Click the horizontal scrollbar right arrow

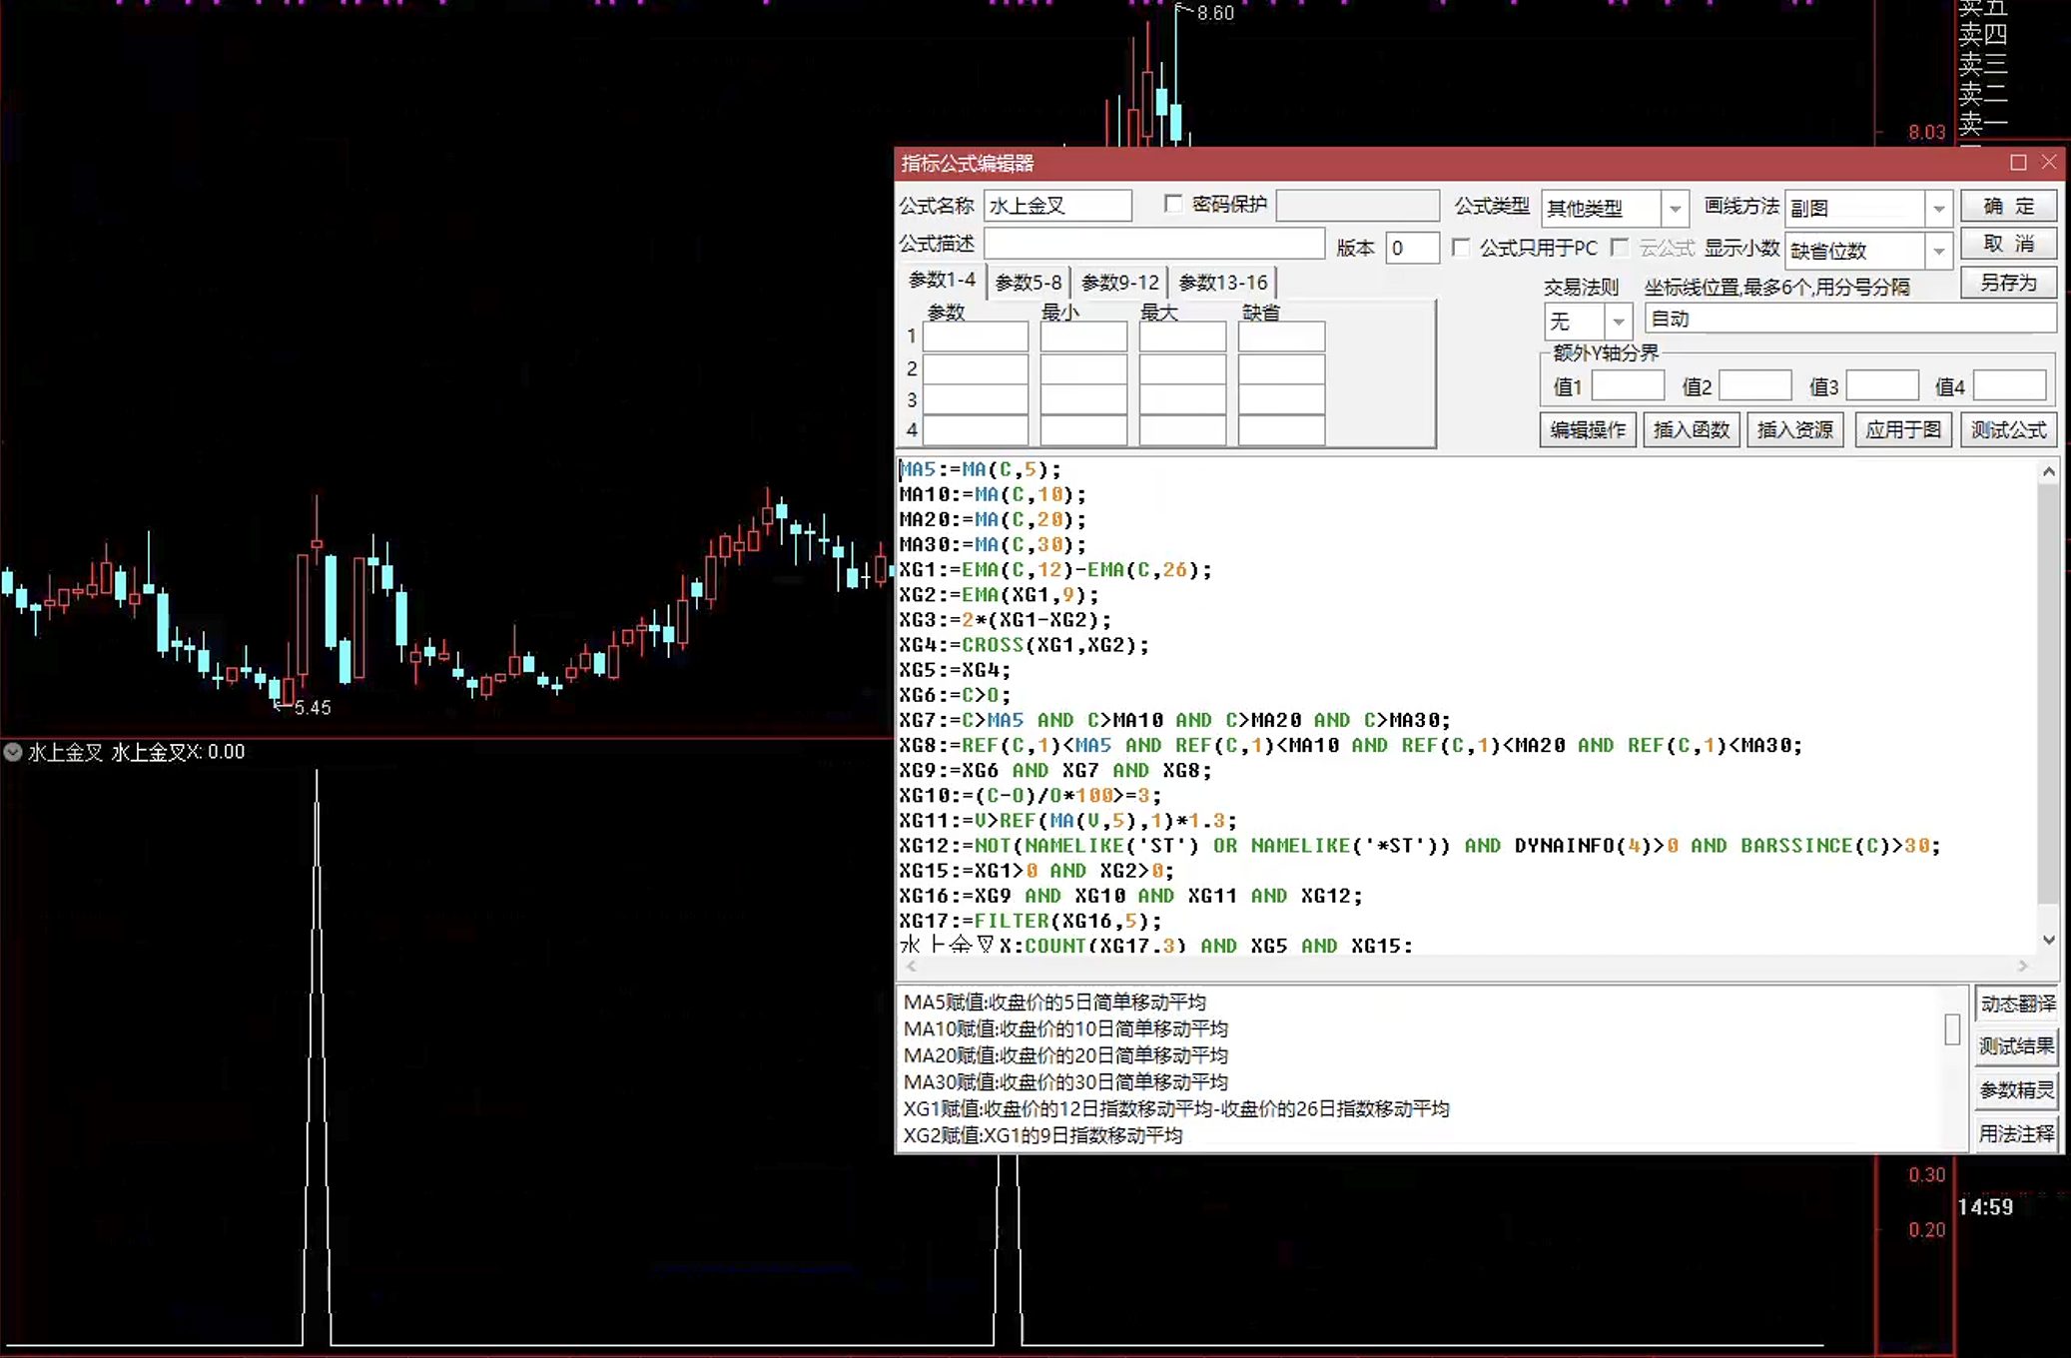coord(2023,966)
